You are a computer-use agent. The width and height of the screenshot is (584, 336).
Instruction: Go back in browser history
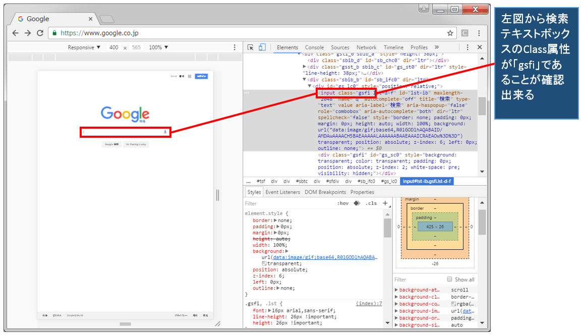tap(15, 33)
